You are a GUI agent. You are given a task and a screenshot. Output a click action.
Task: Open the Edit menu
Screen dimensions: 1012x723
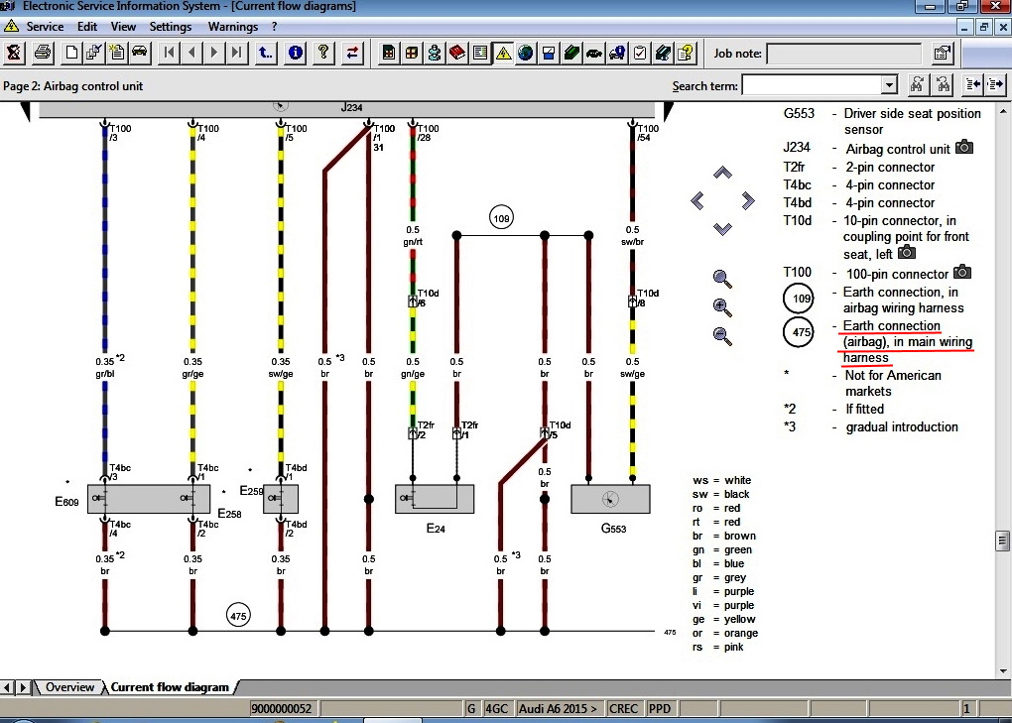click(87, 27)
